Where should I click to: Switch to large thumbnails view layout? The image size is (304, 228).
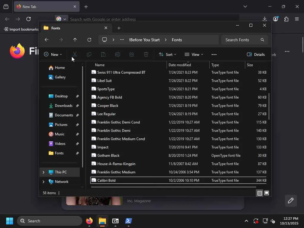(x=267, y=193)
